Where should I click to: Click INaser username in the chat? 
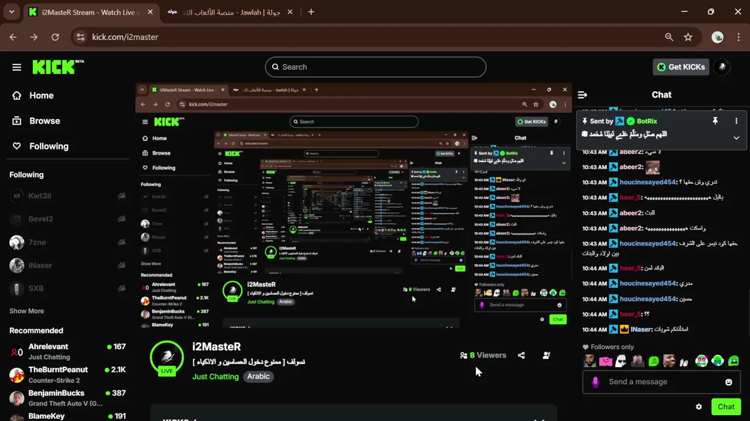642,329
